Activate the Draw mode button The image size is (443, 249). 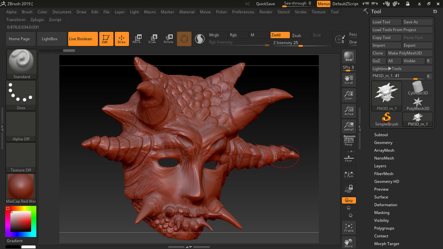tap(122, 39)
